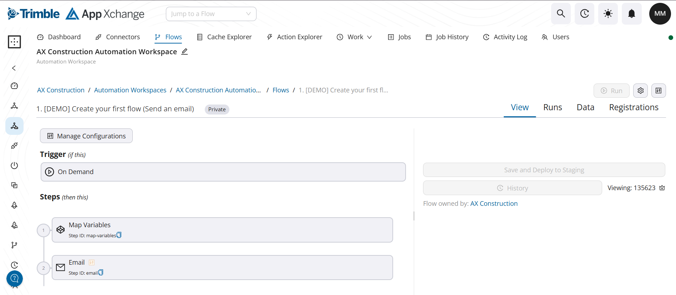Open the Jump to a Flow dropdown
This screenshot has width=676, height=295.
click(x=211, y=14)
